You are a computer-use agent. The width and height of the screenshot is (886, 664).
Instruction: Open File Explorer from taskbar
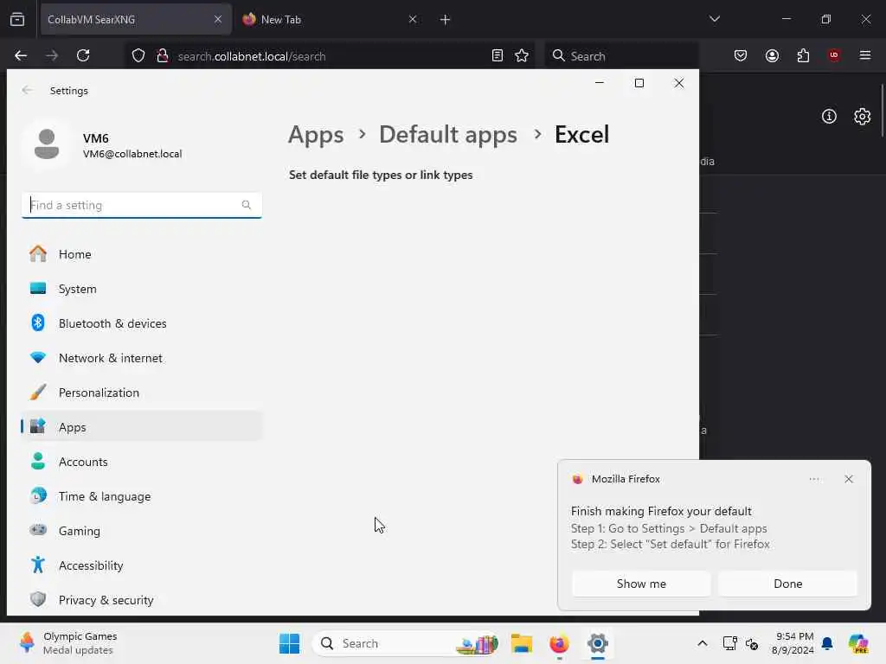(522, 643)
